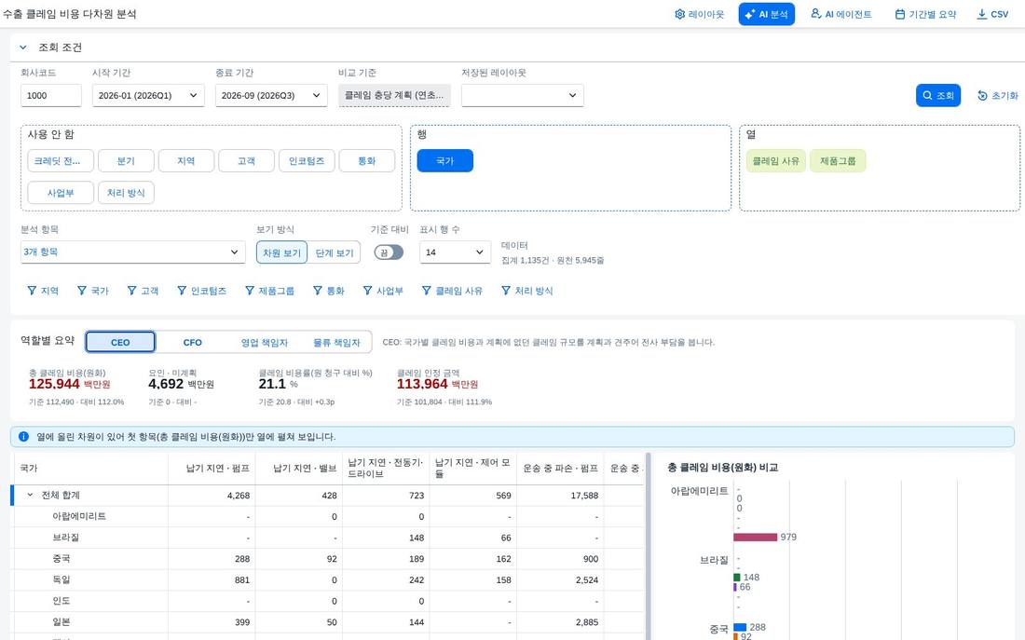This screenshot has height=640, width=1025.
Task: Switch to the CFO role tab
Action: (x=192, y=342)
